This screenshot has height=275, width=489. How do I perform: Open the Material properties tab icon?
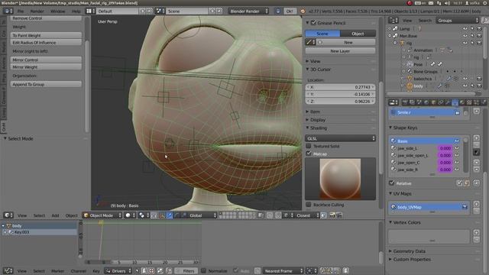[462, 102]
